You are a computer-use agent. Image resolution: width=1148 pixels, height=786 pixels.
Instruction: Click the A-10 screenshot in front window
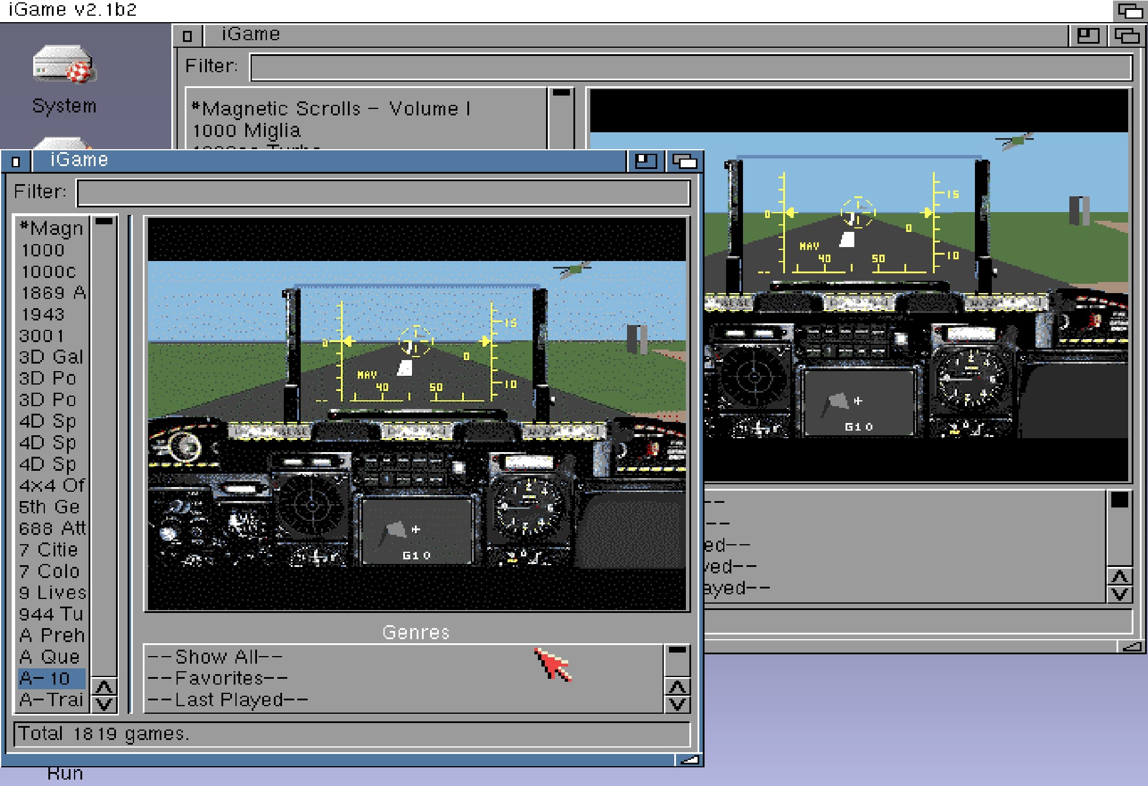click(x=417, y=414)
